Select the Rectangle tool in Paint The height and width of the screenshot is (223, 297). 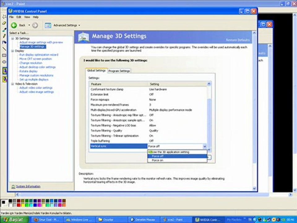point(4,55)
